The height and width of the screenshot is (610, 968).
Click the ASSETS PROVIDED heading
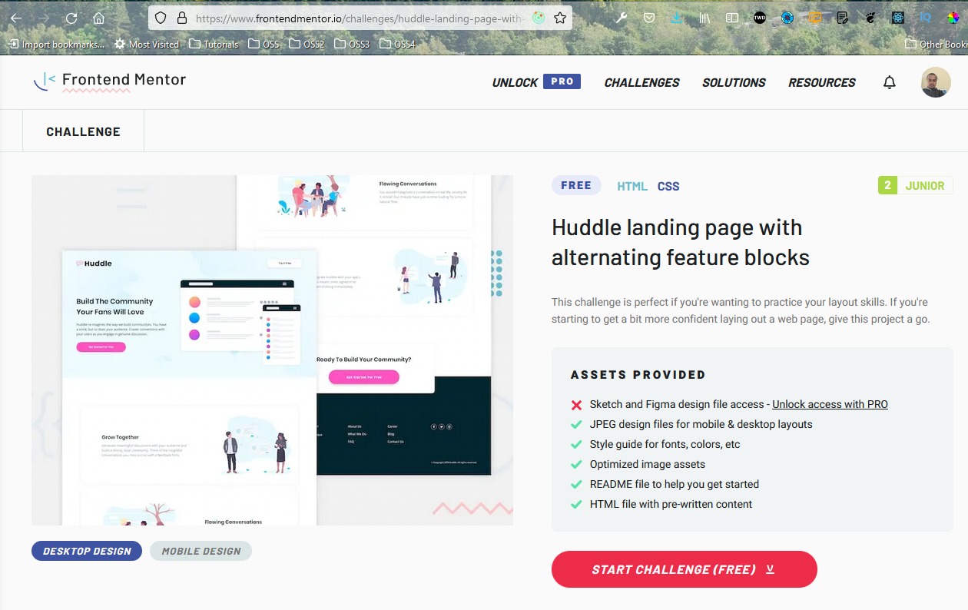(x=638, y=375)
